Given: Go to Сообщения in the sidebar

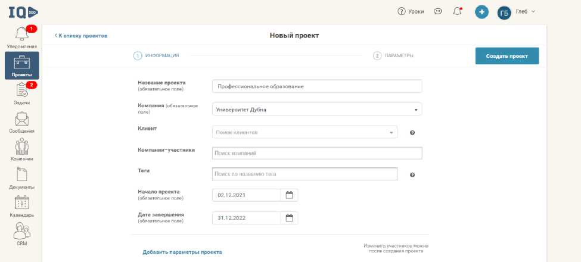Looking at the screenshot, I should pyautogui.click(x=21, y=122).
